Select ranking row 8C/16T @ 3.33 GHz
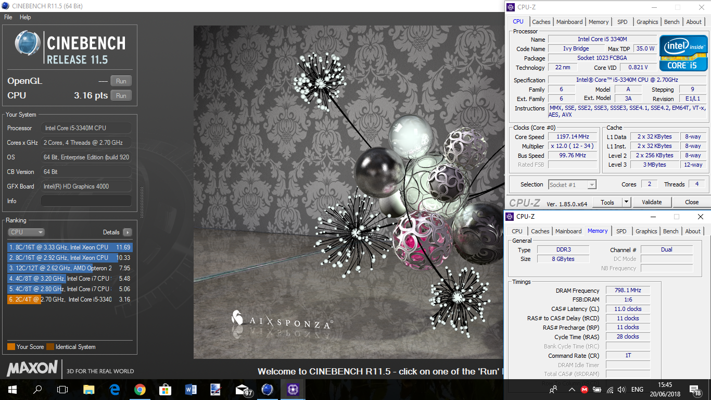 pos(70,247)
